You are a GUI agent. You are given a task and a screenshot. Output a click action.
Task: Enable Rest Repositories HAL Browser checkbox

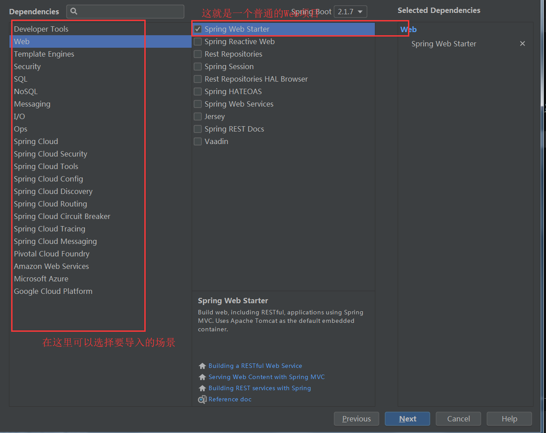click(198, 79)
